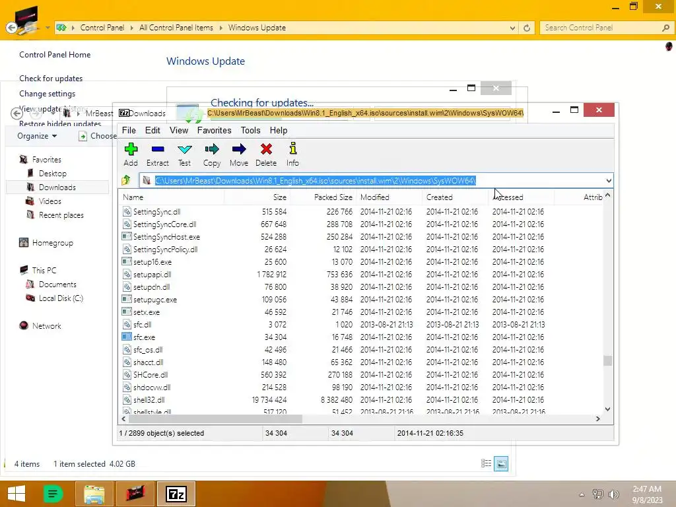Open the Organize dropdown in Explorer
This screenshot has width=676, height=507.
37,136
